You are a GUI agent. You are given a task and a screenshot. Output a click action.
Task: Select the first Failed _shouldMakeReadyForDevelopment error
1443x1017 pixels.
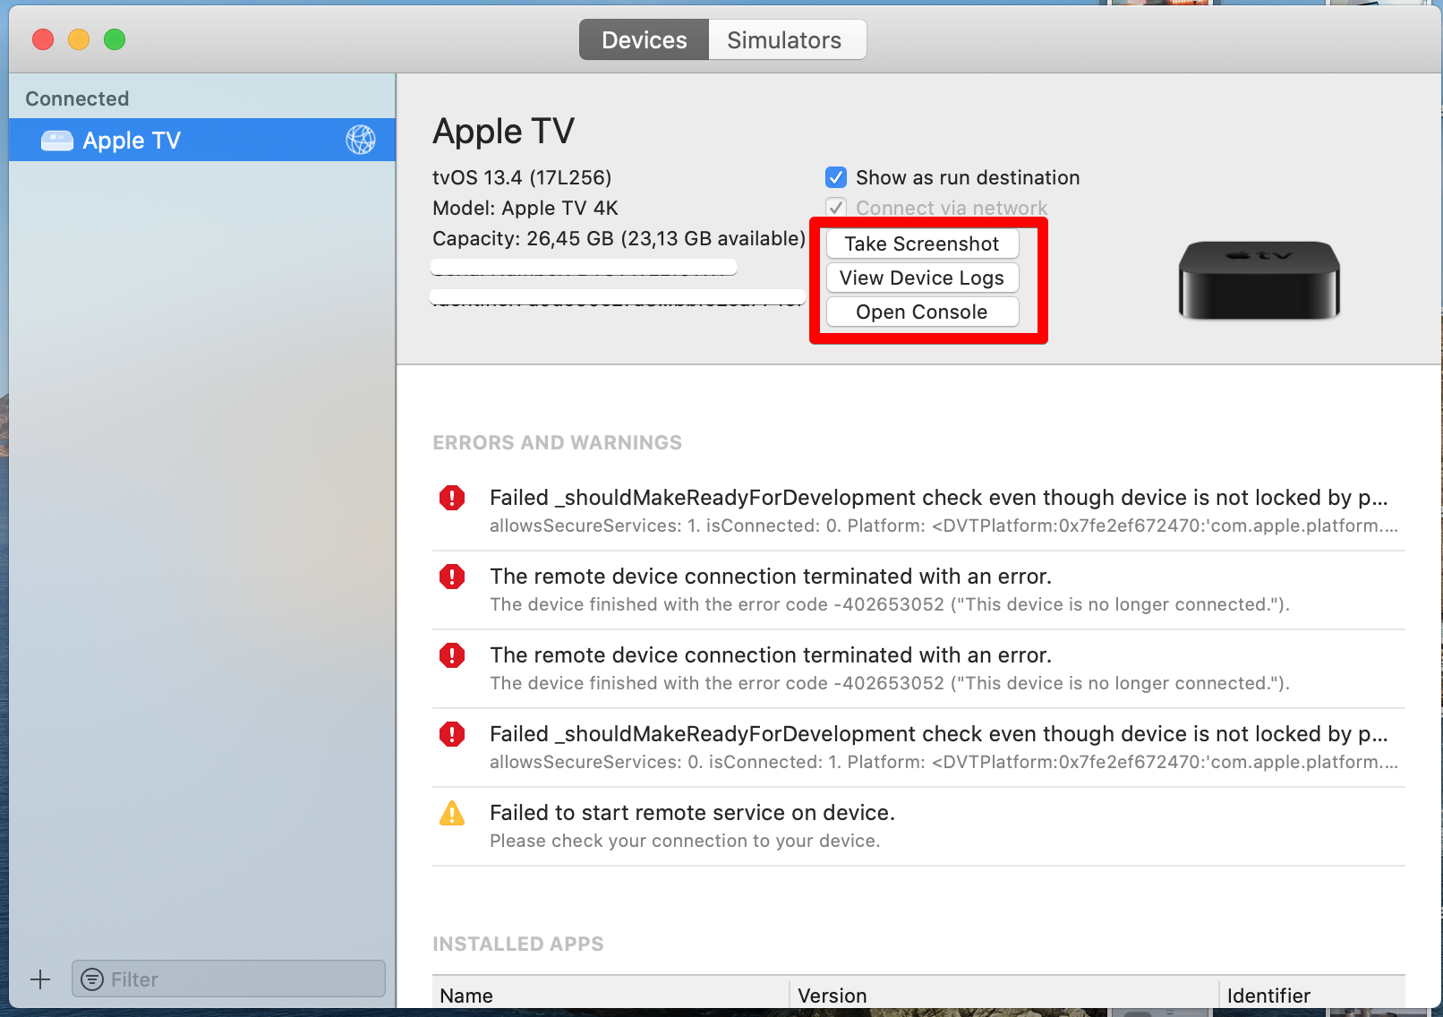(x=918, y=511)
